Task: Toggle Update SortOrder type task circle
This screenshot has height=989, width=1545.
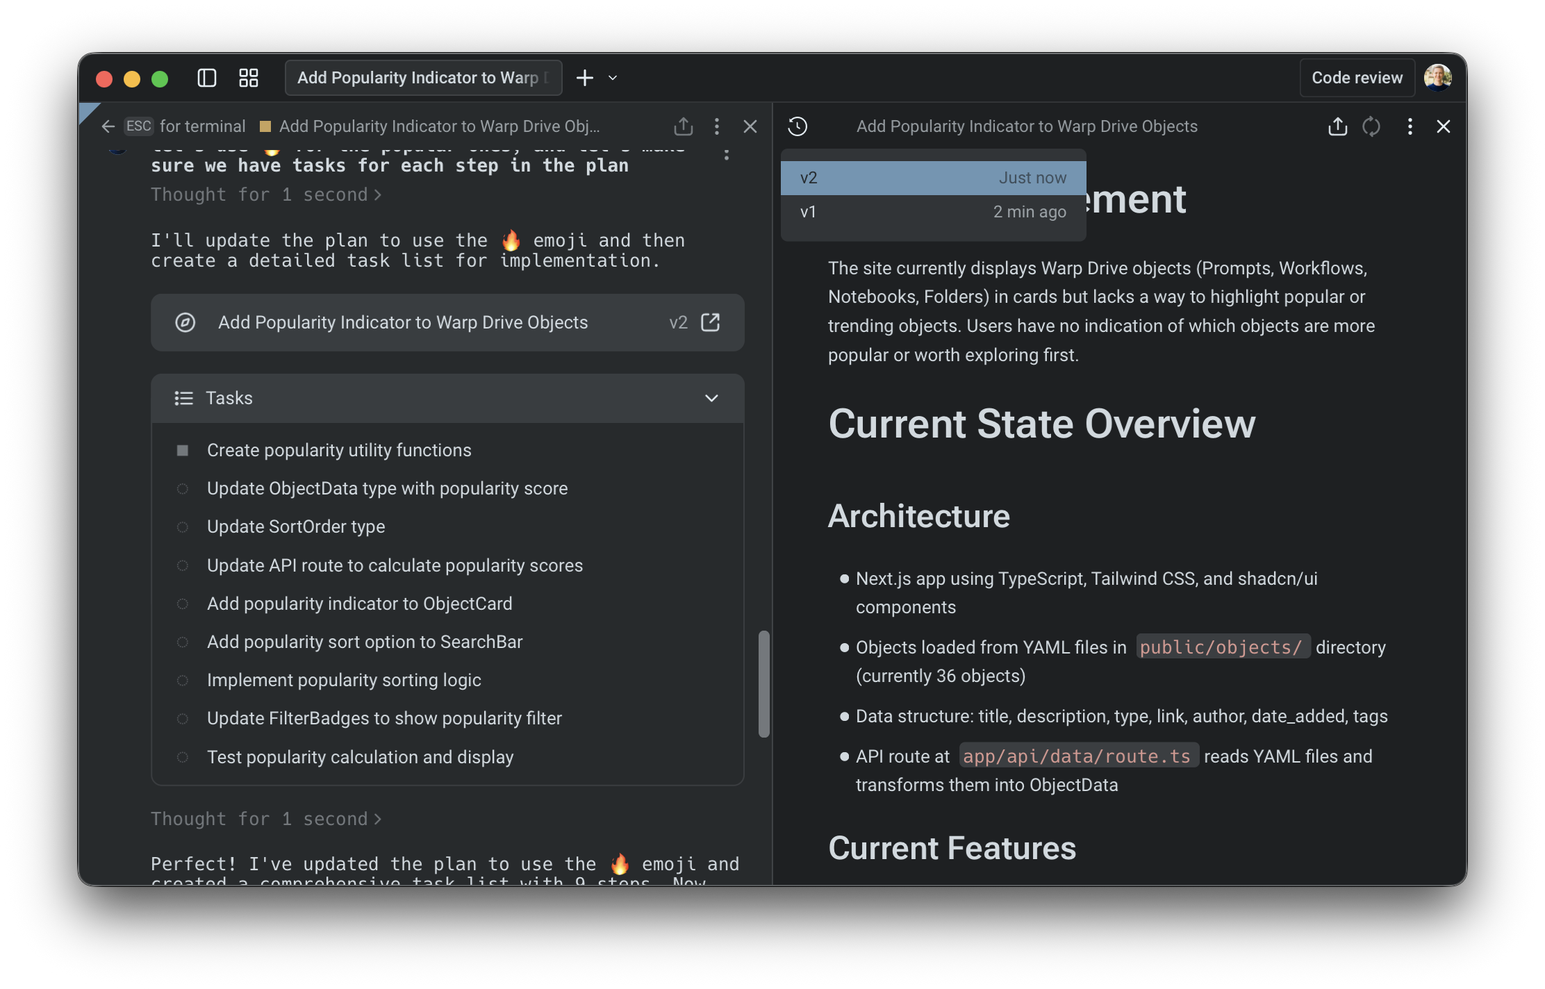Action: 183,527
